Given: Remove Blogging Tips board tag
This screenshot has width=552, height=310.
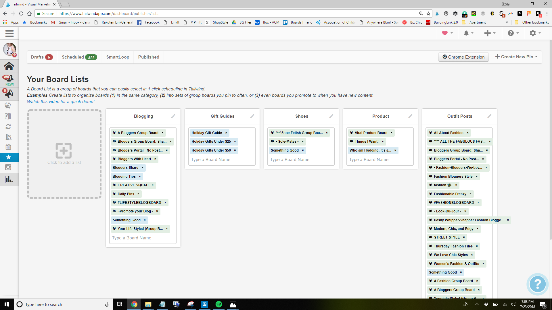Looking at the screenshot, I should pos(140,177).
